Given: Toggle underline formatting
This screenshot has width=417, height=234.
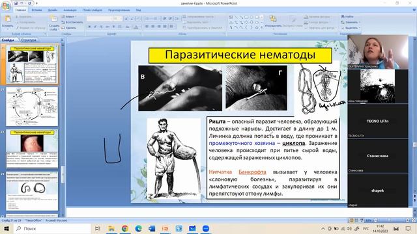Looking at the screenshot, I should pos(102,27).
